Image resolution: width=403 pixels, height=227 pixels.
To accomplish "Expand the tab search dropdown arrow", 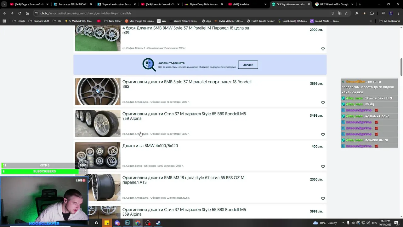I will tap(4, 4).
